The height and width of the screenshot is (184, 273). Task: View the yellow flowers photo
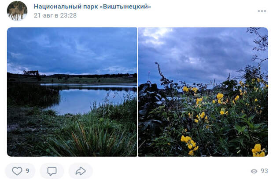(203, 92)
